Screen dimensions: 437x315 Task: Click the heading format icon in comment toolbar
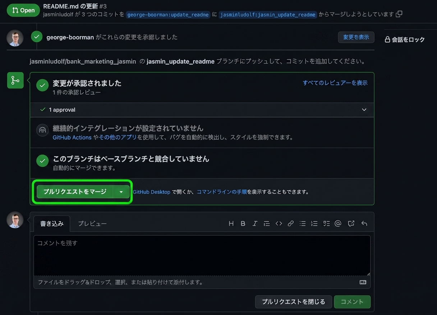tap(231, 224)
